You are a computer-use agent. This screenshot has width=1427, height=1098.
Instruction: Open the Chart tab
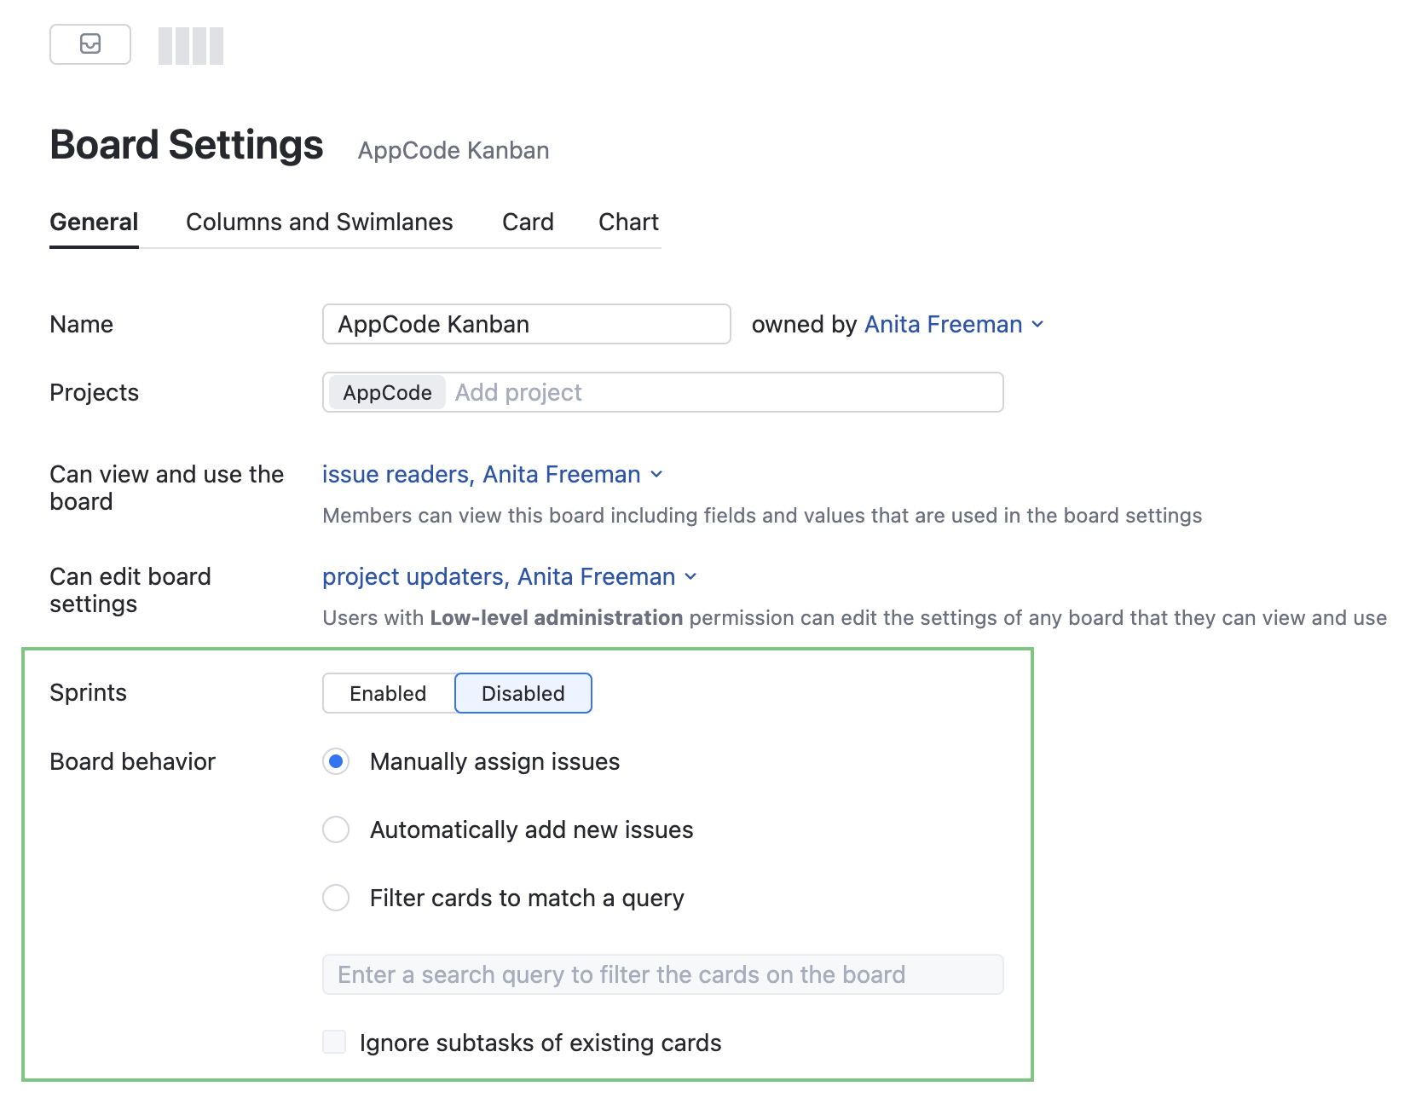tap(628, 222)
